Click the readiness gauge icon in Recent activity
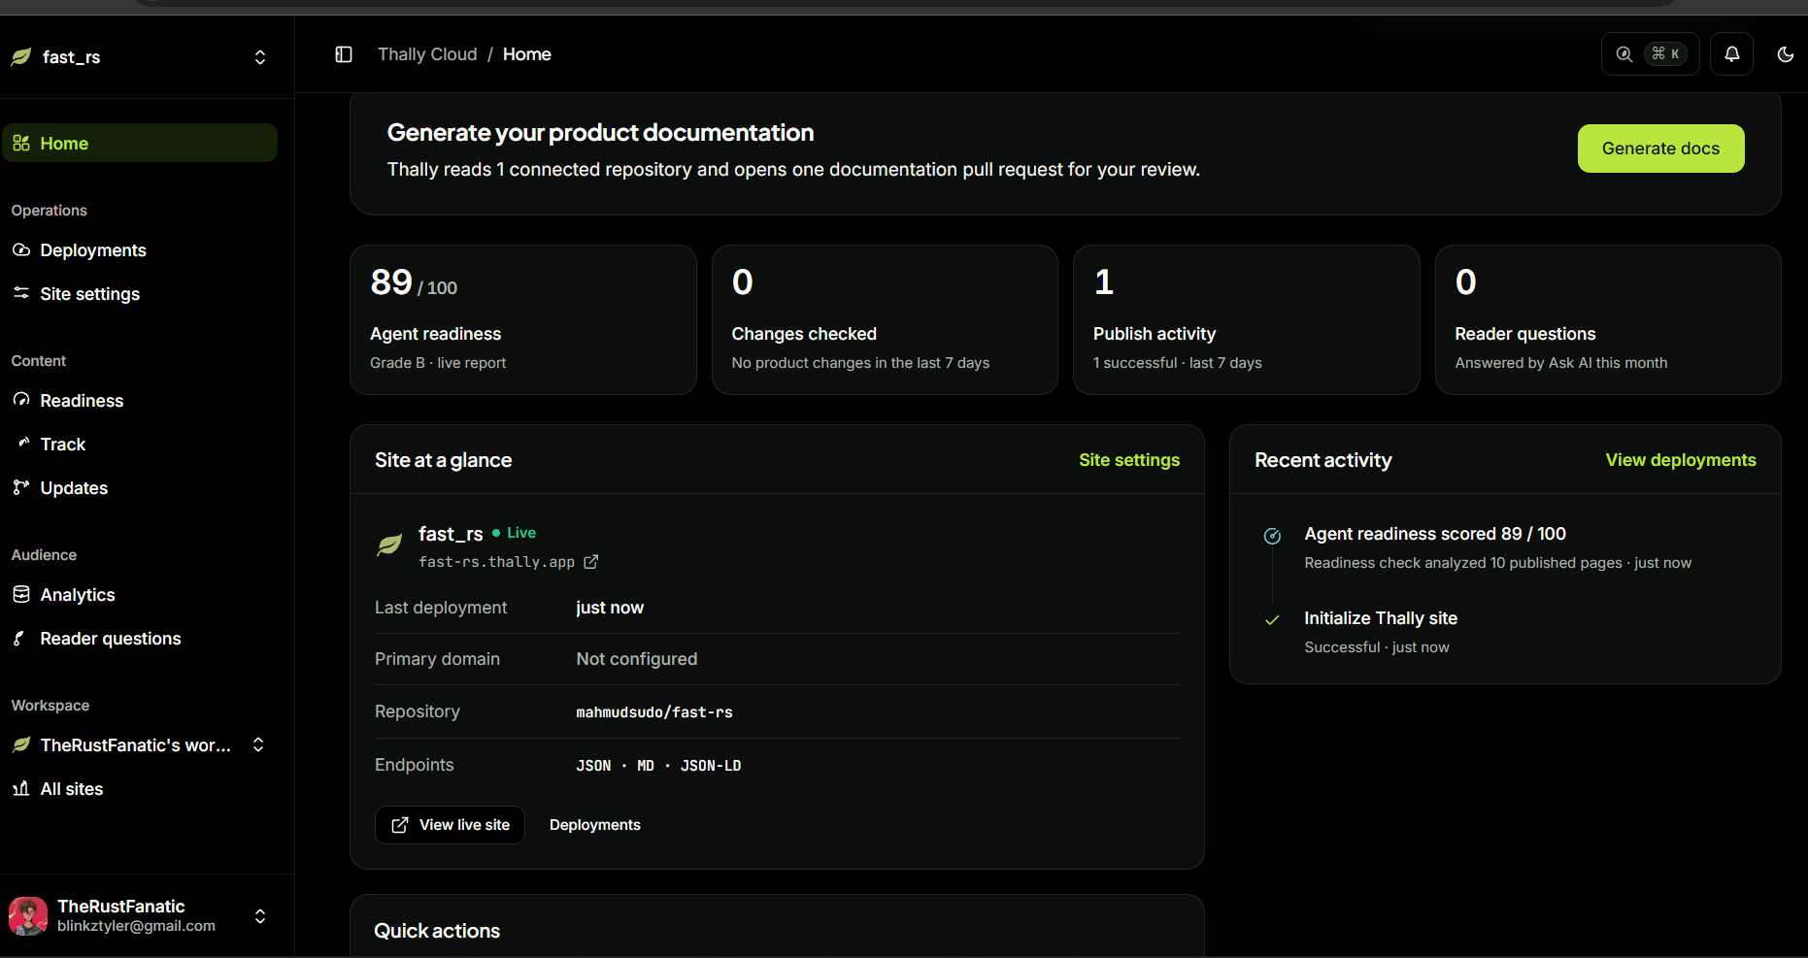 click(1272, 536)
